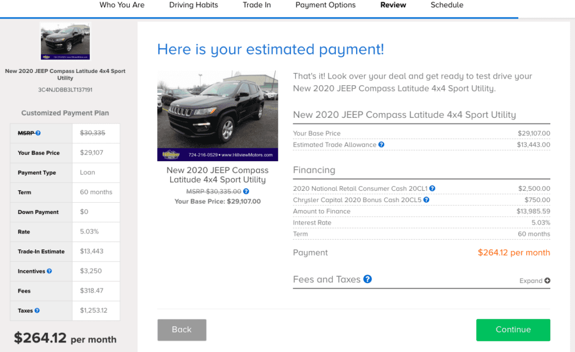Screen dimensions: 575x352
Task: Switch to the Who You Are tab
Action: [122, 5]
